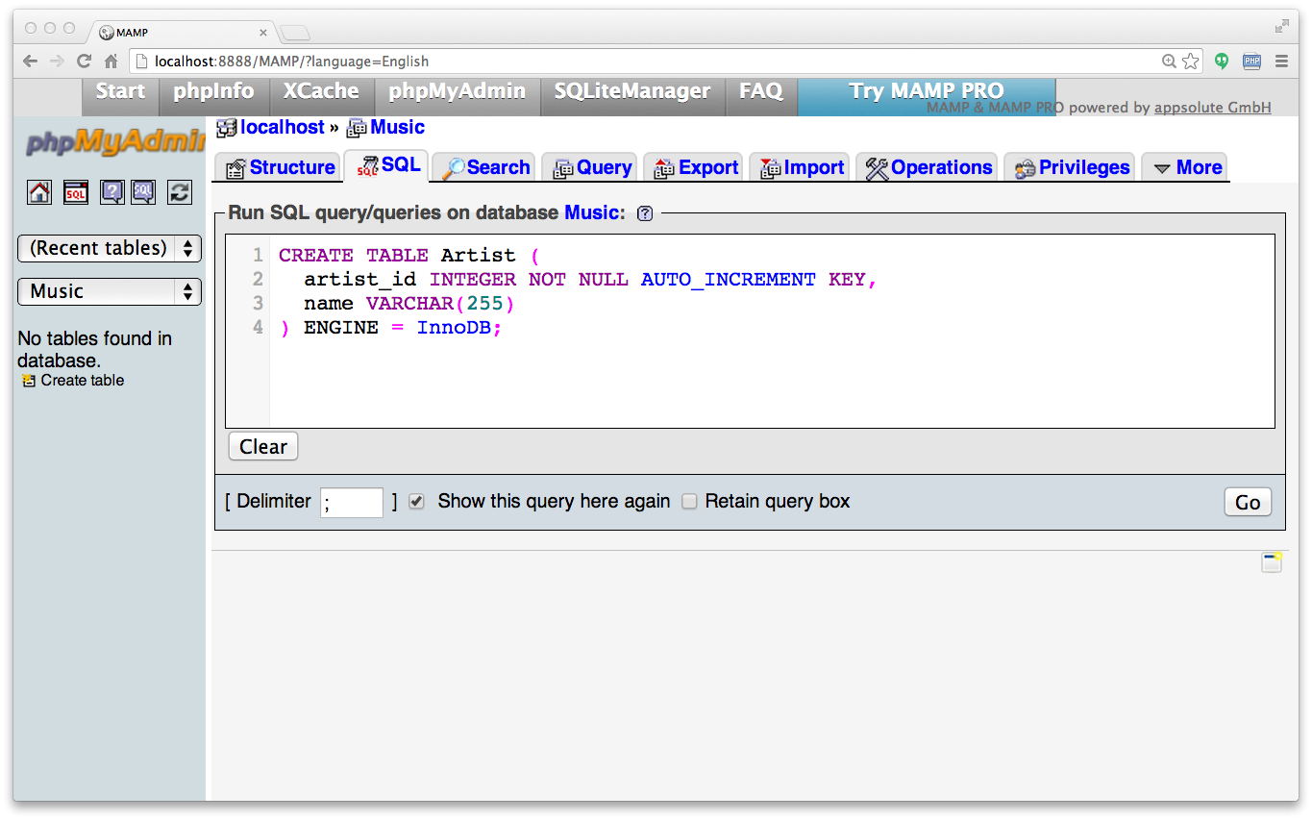Click the Clear button

click(x=263, y=447)
